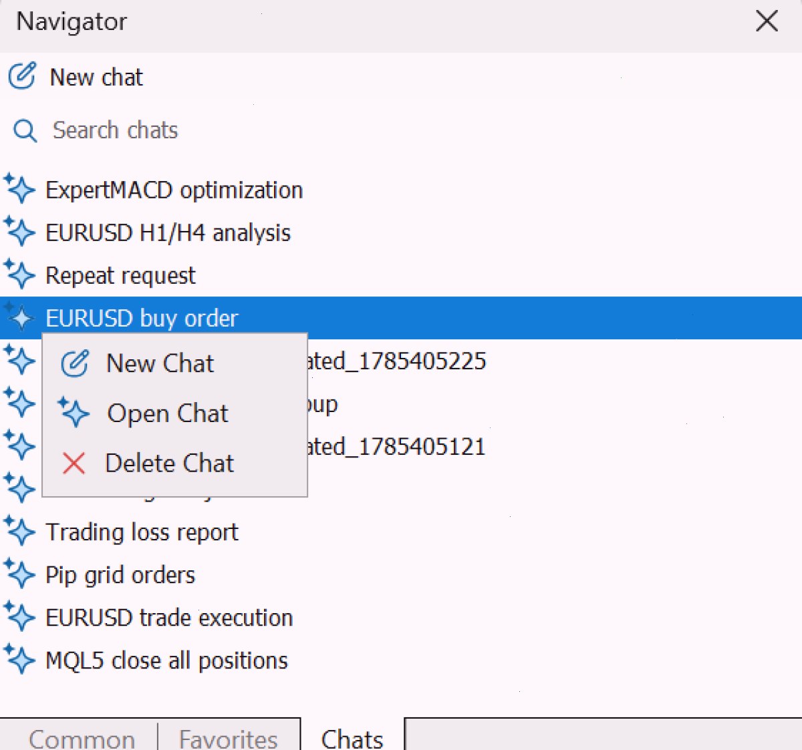The image size is (802, 750).
Task: Click the sparkle icon beside Pip grid orders
Action: [x=19, y=574]
